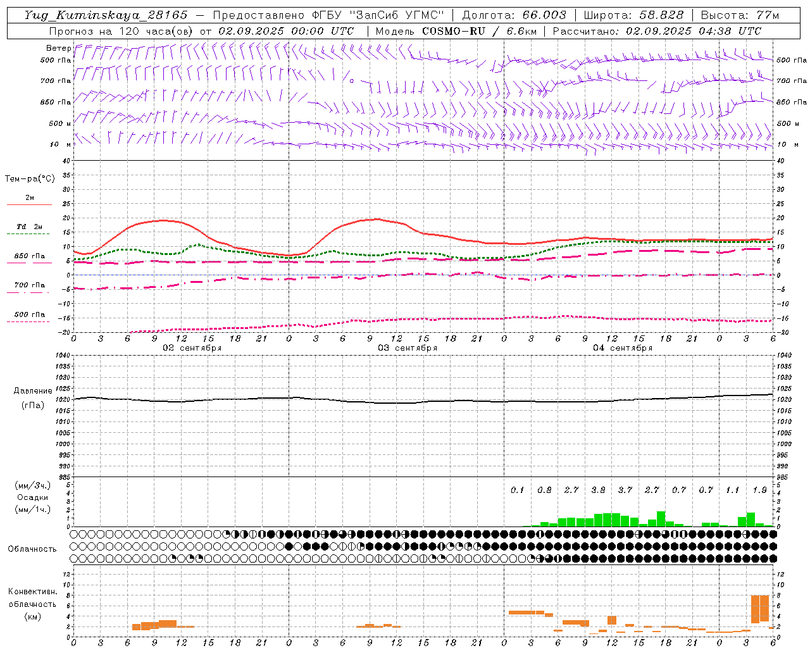Image resolution: width=810 pixels, height=648 pixels.
Task: Click the "(мм/3ч.)" unit label
Action: tap(33, 485)
